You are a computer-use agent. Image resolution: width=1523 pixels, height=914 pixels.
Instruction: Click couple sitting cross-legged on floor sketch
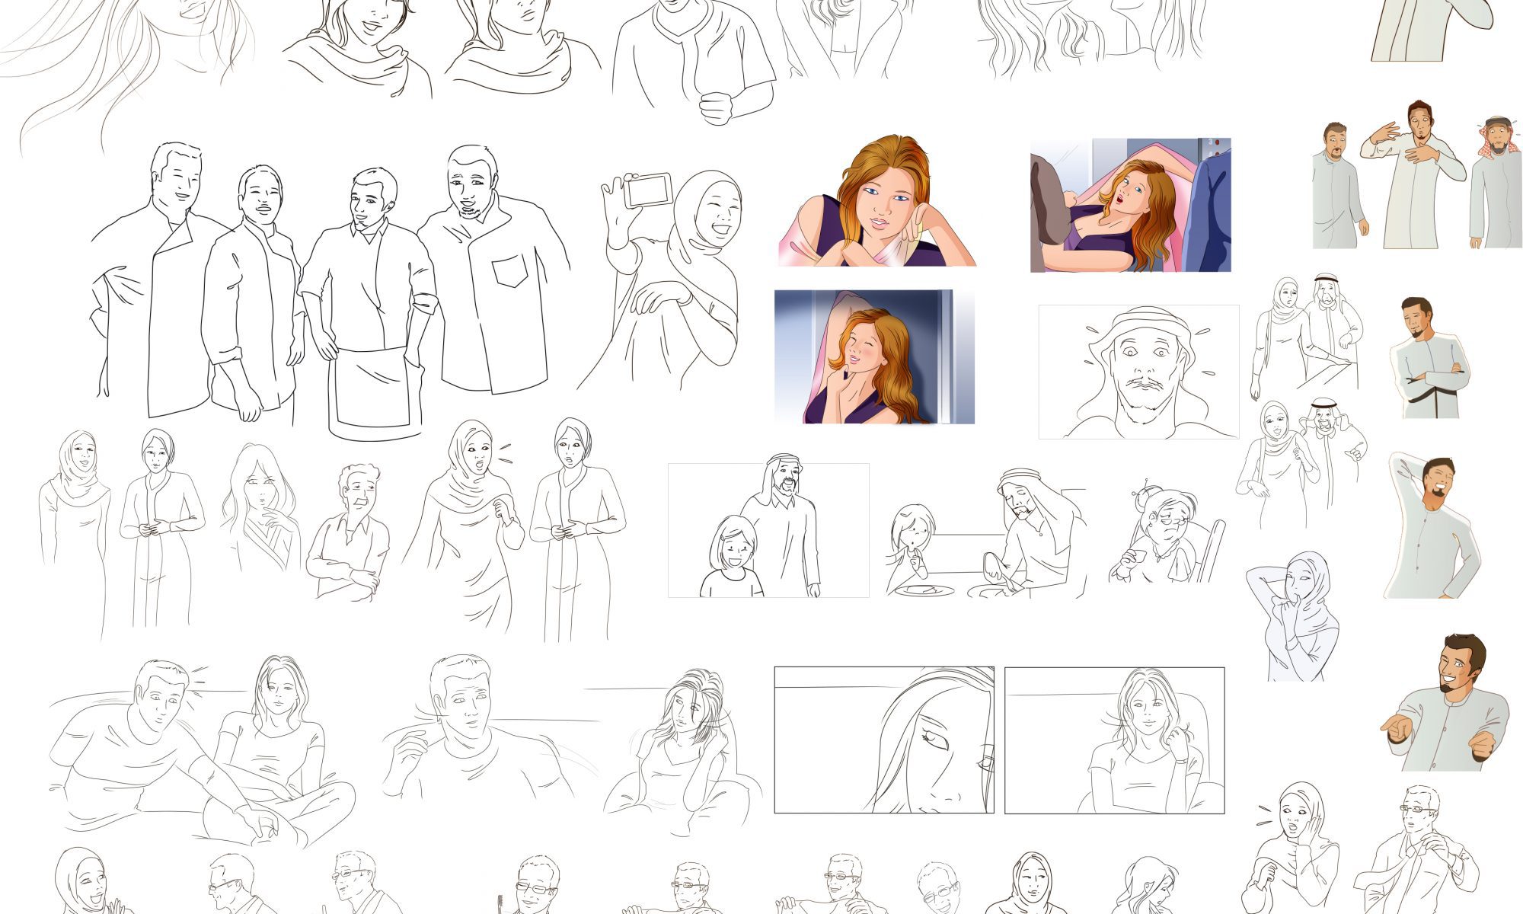[x=206, y=750]
